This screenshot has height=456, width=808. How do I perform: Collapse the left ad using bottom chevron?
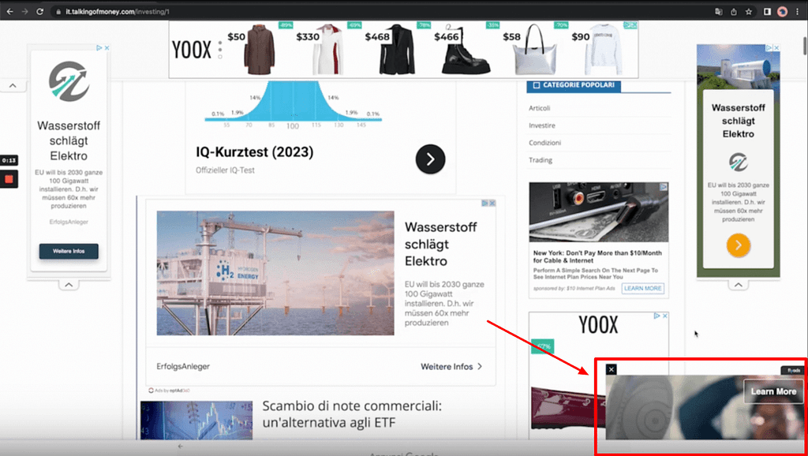tap(69, 284)
